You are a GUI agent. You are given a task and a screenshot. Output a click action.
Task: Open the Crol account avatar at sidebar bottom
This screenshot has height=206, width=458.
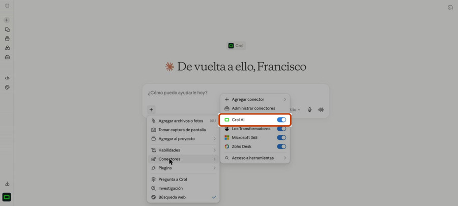click(x=7, y=197)
